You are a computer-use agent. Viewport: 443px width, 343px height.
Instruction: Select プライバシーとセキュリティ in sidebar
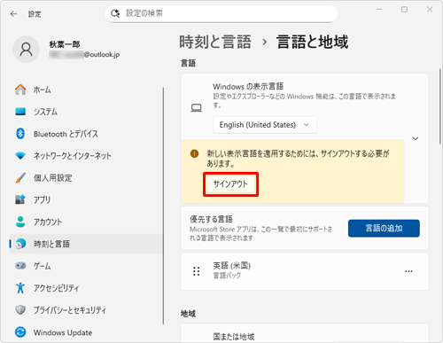[86, 310]
